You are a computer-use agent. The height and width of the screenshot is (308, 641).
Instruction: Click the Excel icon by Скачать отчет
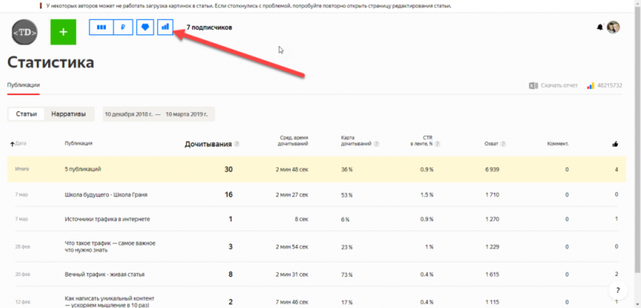coord(533,86)
